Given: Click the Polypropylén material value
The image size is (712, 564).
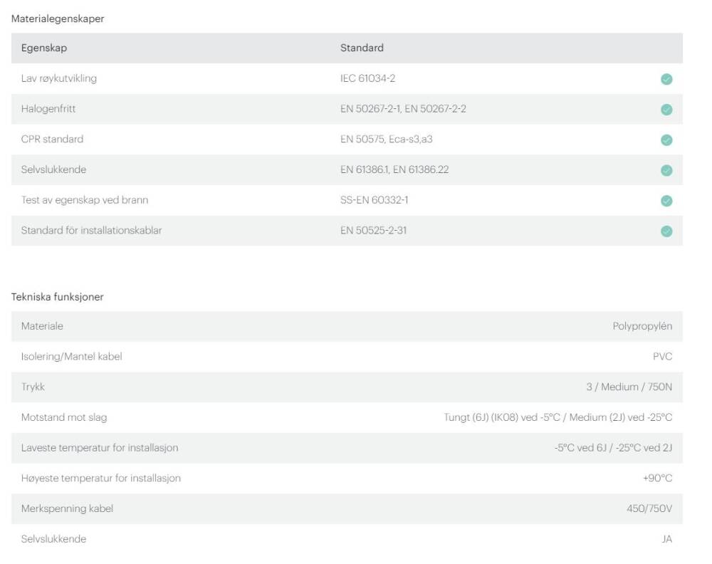Looking at the screenshot, I should [642, 326].
